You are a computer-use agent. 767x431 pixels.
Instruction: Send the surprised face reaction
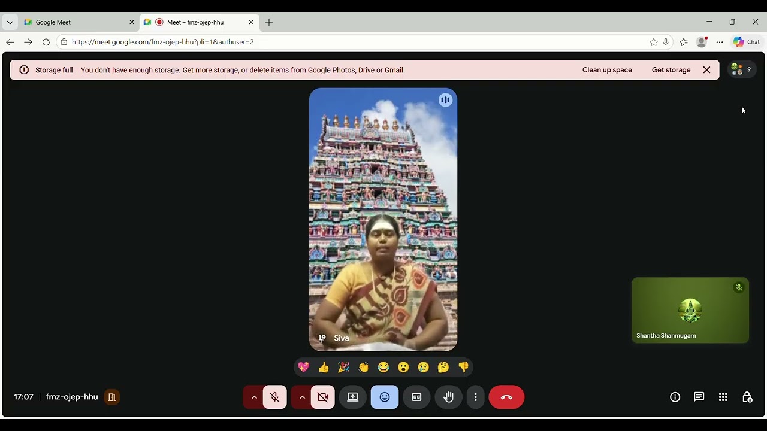tap(403, 367)
